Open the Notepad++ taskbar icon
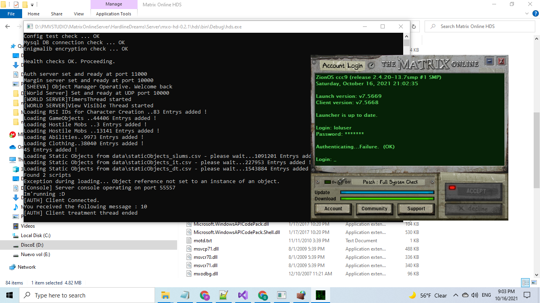540x303 pixels. coord(224,295)
